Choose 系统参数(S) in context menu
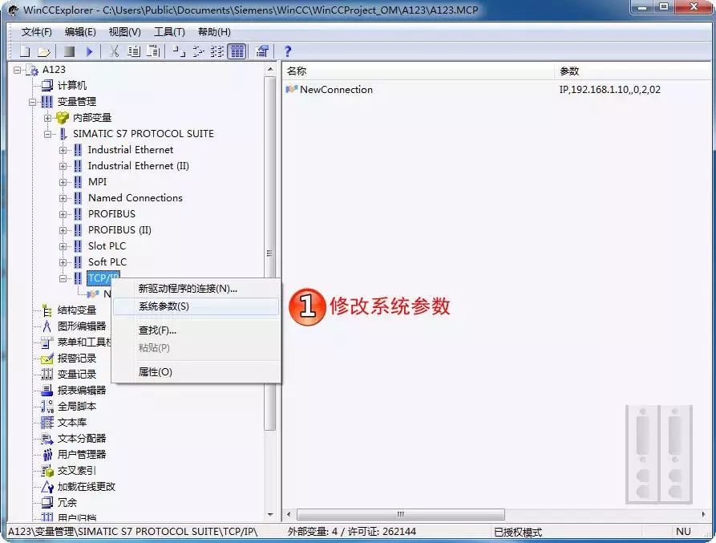This screenshot has width=716, height=543. click(x=196, y=306)
